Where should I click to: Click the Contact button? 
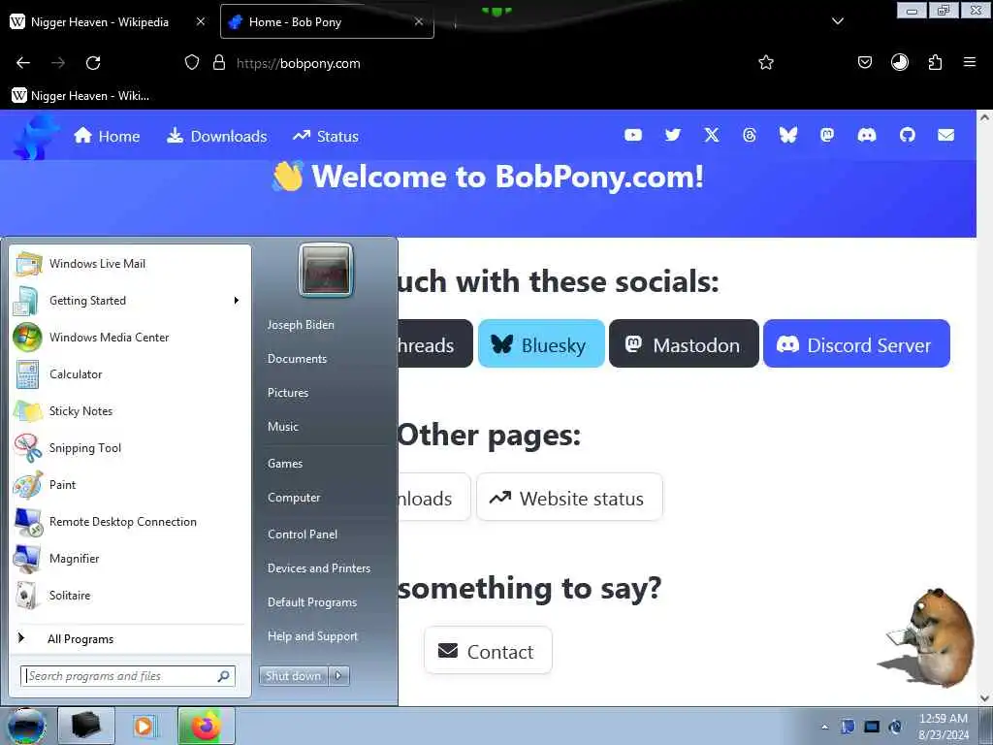click(x=488, y=651)
